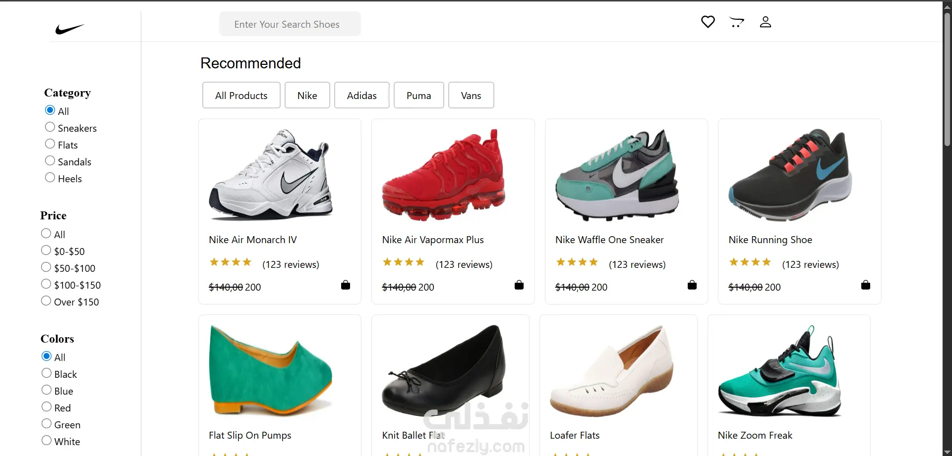The width and height of the screenshot is (952, 456).
Task: Click the Nike Air Vapormax Plus title
Action: click(x=433, y=240)
